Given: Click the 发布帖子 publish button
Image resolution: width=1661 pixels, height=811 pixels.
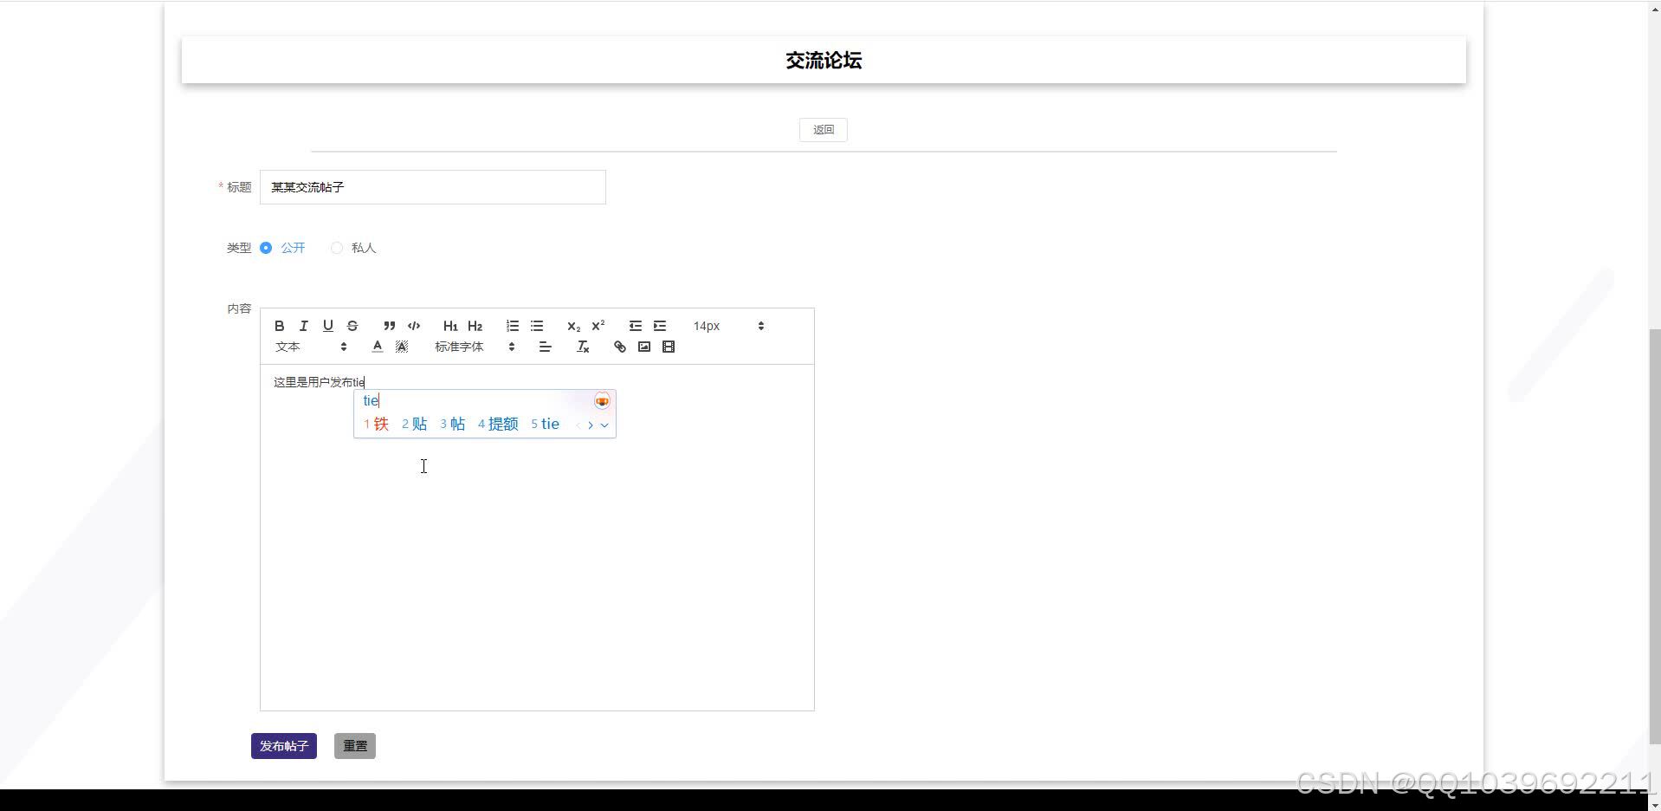Looking at the screenshot, I should coord(283,745).
